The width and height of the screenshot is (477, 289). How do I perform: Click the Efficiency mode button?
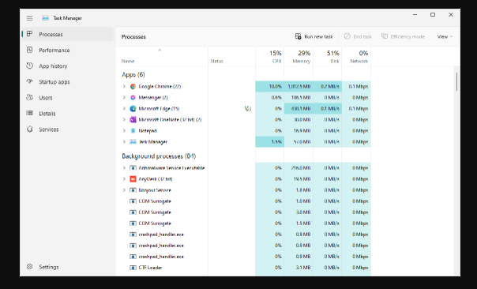tap(403, 36)
